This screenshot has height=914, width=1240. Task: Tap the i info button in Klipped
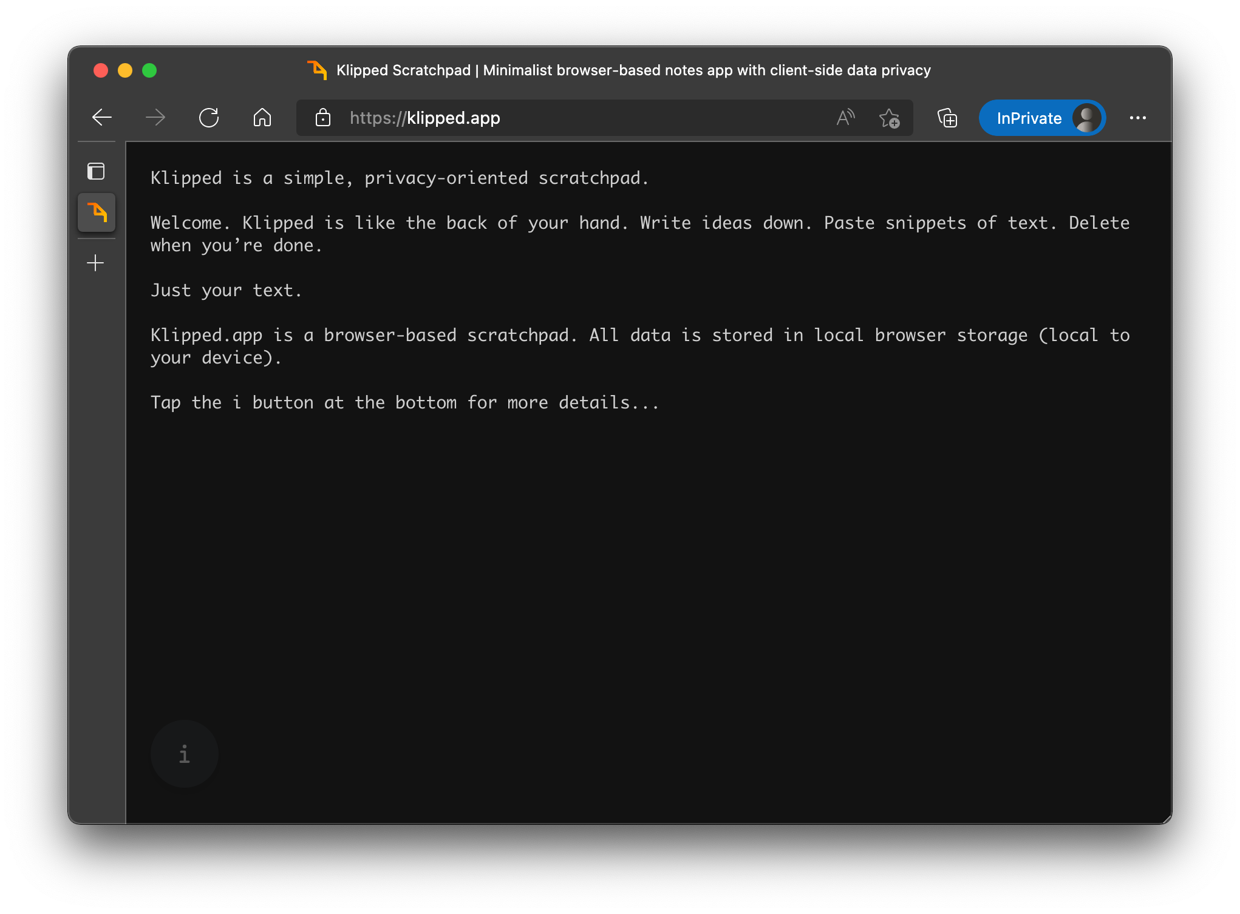click(x=184, y=754)
